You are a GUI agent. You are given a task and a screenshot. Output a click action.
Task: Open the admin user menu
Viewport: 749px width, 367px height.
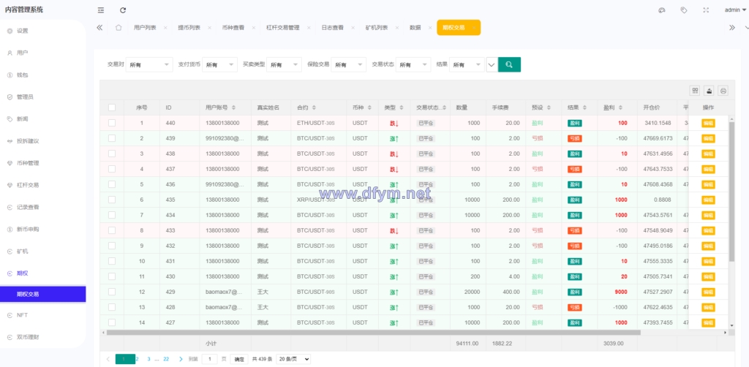736,10
